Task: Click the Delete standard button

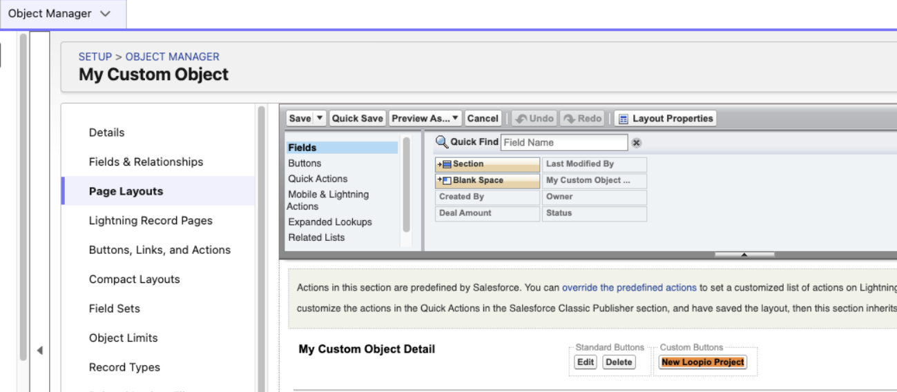Action: tap(619, 362)
